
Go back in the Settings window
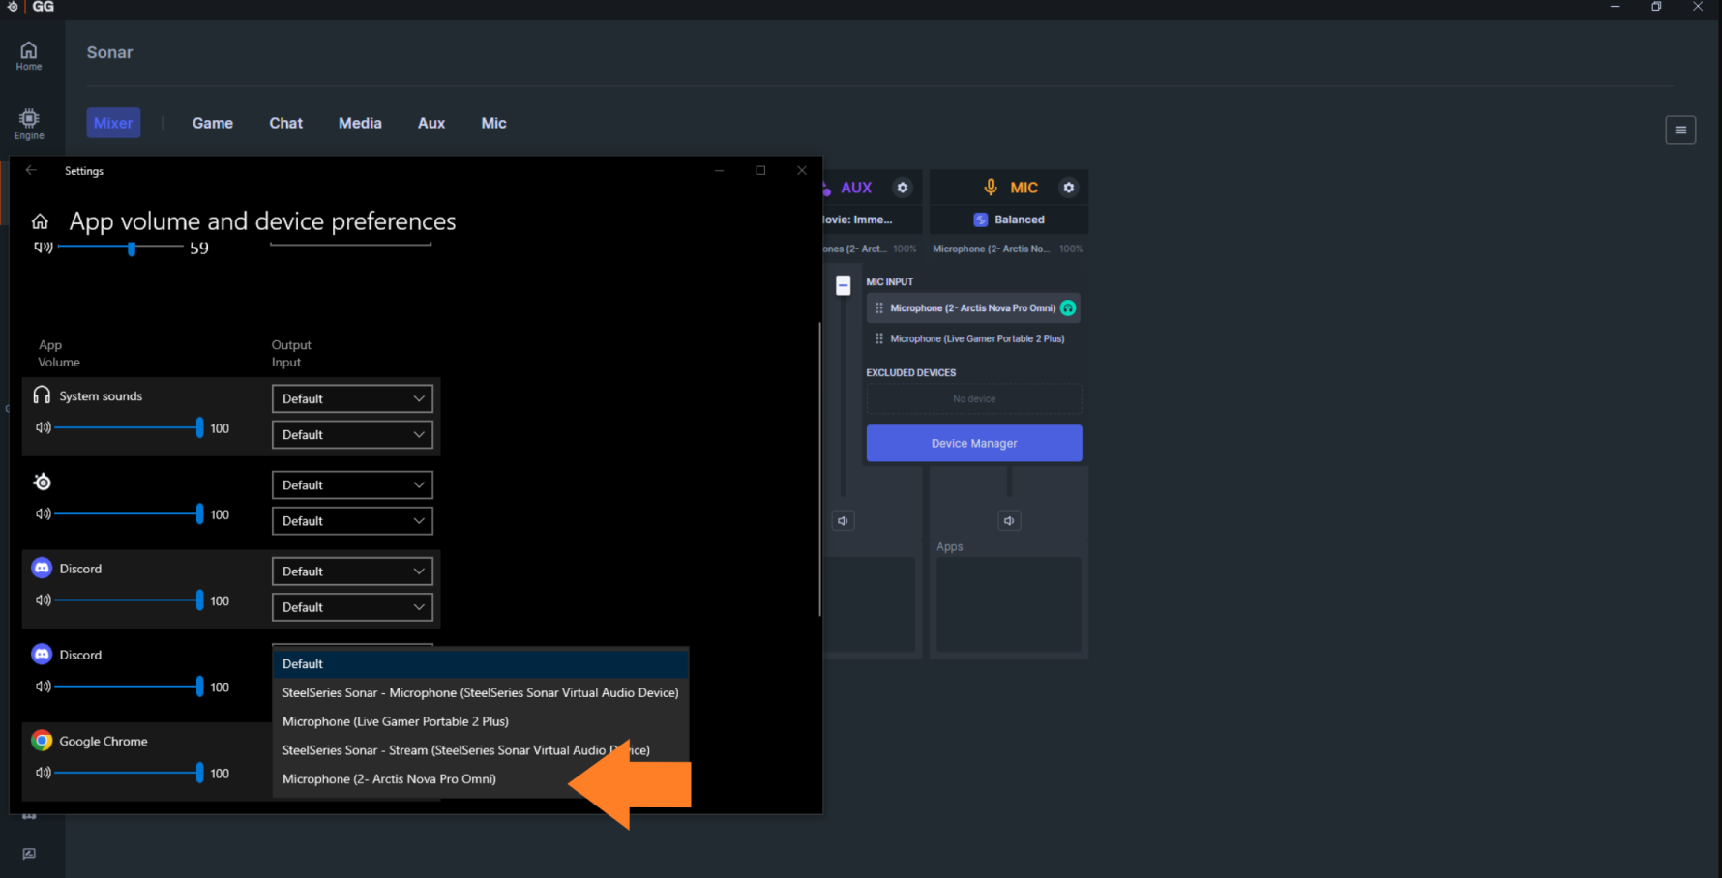pyautogui.click(x=31, y=170)
